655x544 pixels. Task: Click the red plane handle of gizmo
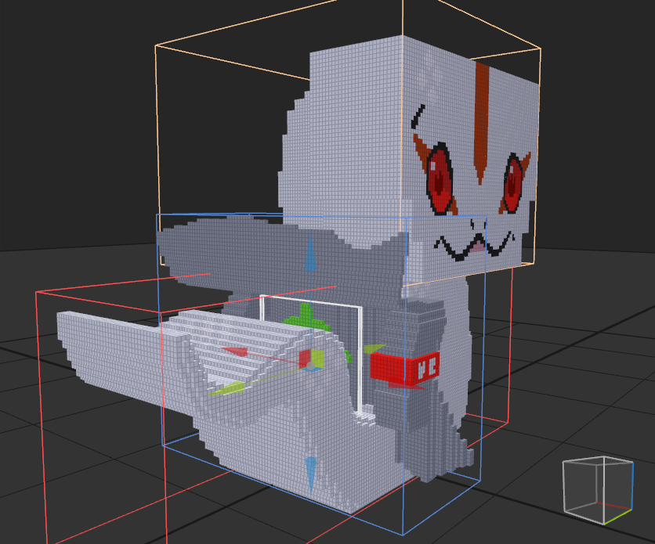tap(305, 358)
